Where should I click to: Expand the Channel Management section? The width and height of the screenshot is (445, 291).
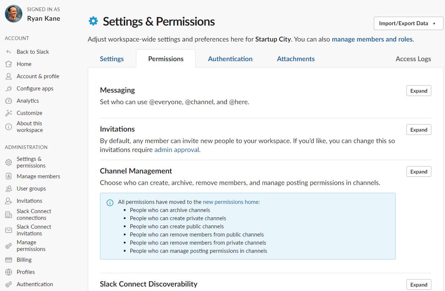click(419, 172)
